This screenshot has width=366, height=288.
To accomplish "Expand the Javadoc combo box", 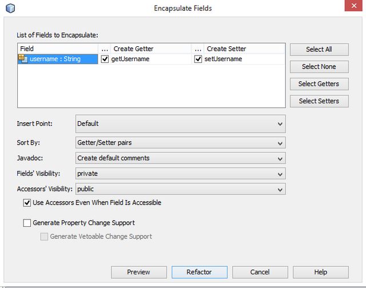I will point(180,158).
